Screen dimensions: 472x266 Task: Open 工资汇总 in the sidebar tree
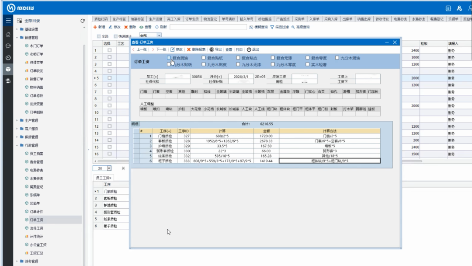[36, 253]
